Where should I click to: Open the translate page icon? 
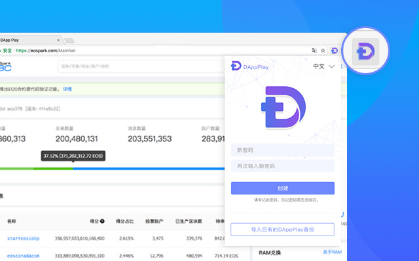[314, 50]
